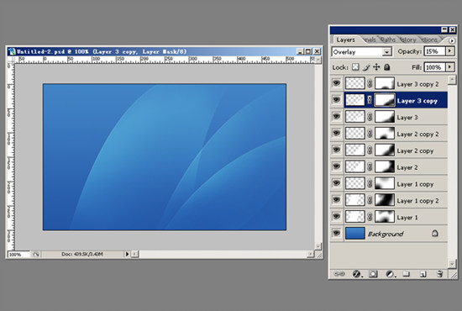This screenshot has width=462, height=311.
Task: Click the status bar preview icon beside zoom
Action: pos(35,254)
